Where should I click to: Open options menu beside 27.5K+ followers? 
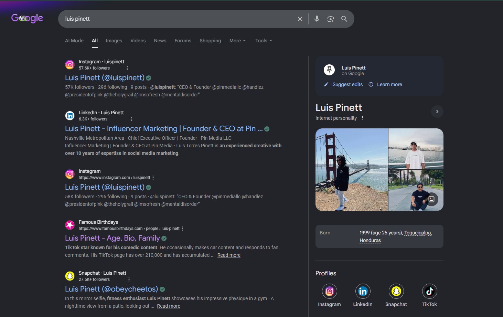(129, 279)
